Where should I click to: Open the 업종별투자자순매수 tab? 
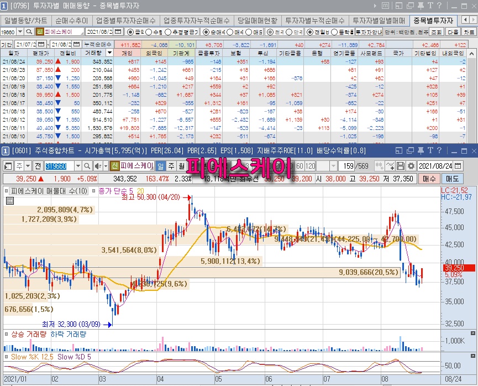coord(126,20)
